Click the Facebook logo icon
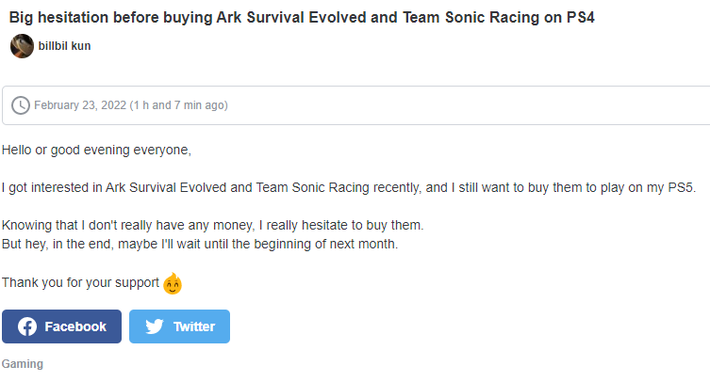710x382 pixels. click(27, 326)
